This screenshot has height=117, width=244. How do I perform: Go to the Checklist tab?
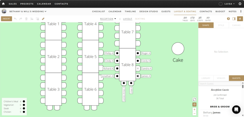(x=99, y=12)
